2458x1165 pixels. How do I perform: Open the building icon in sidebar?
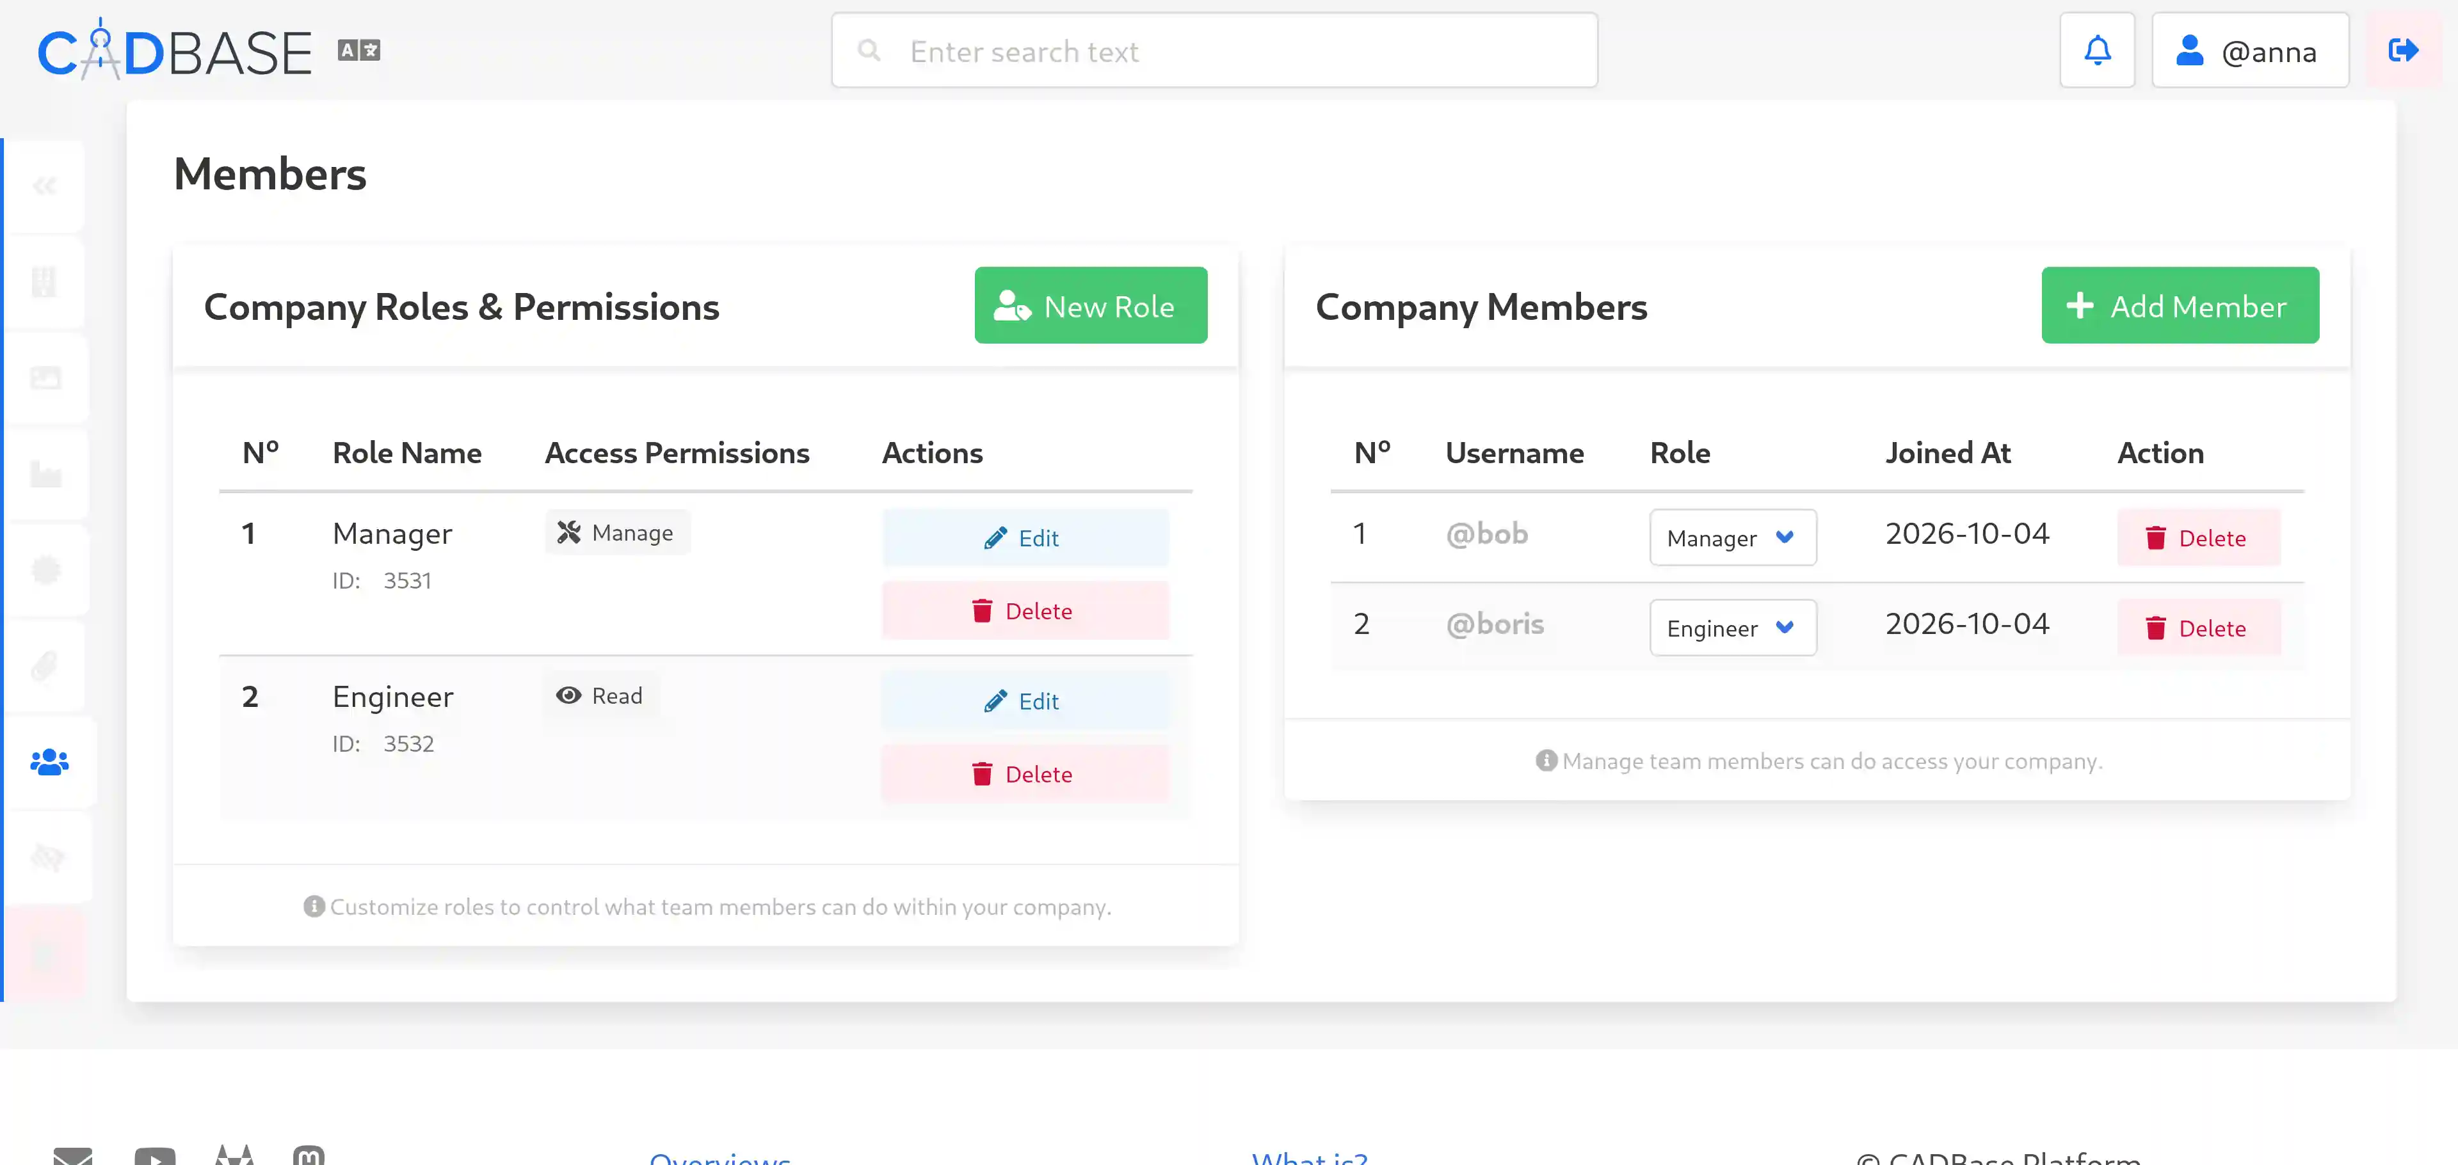tap(44, 282)
